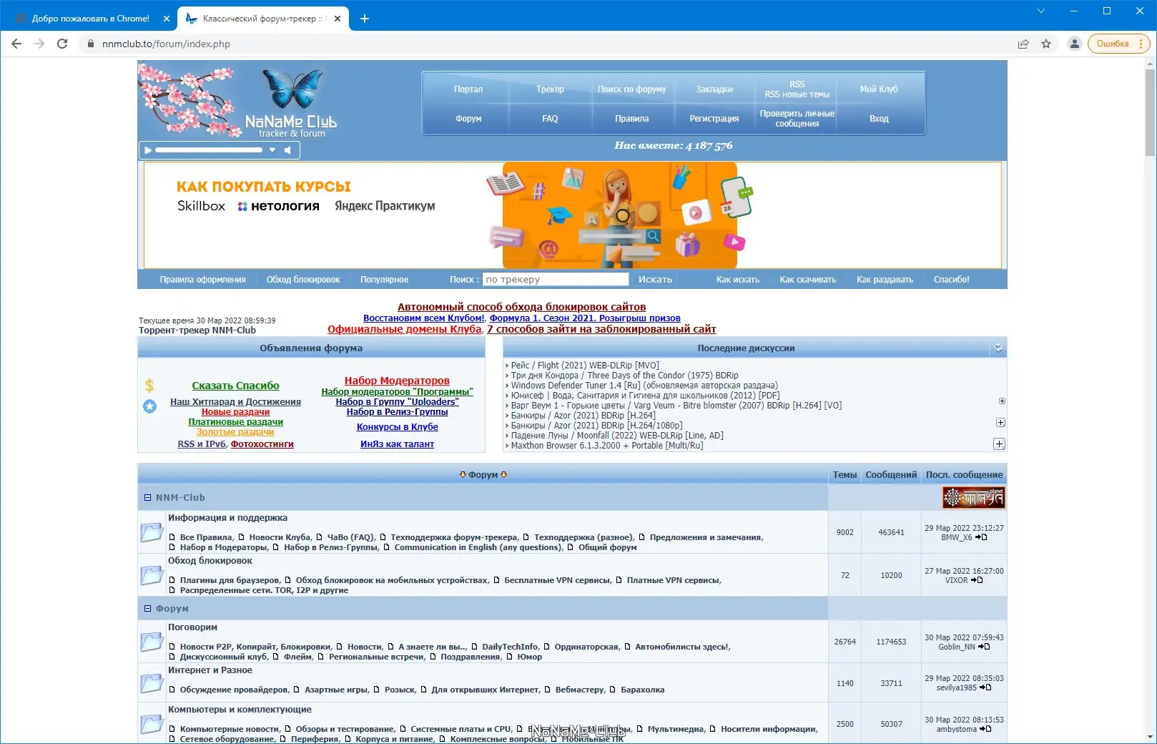1157x744 pixels.
Task: Reload the page with the refresh icon
Action: tap(62, 44)
